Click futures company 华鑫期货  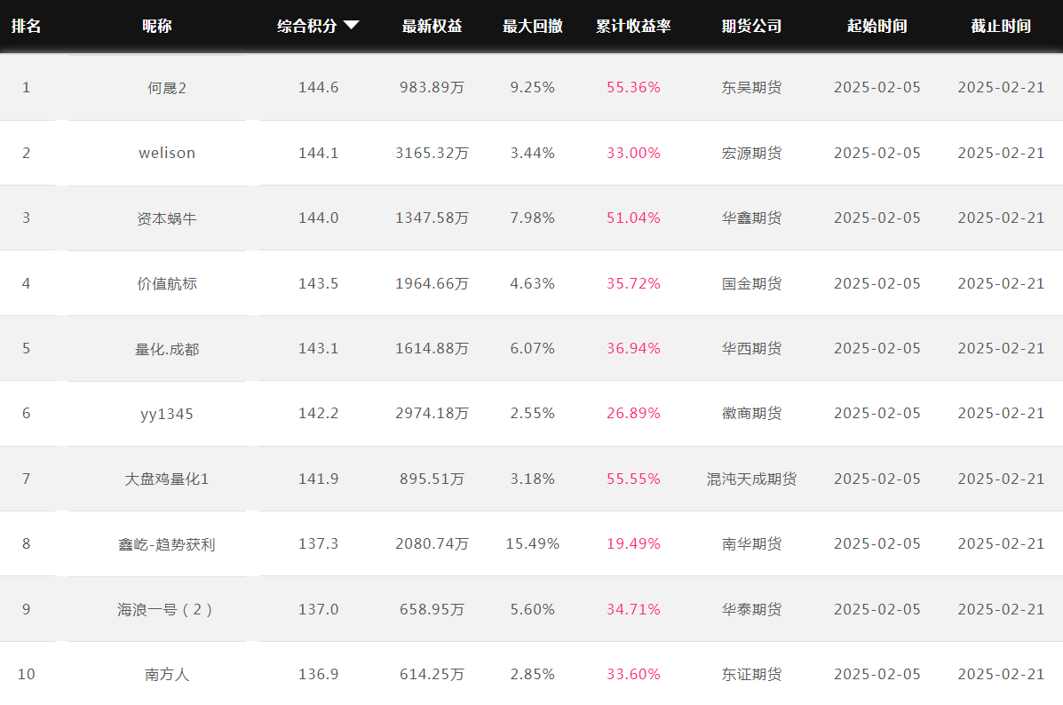[x=752, y=218]
